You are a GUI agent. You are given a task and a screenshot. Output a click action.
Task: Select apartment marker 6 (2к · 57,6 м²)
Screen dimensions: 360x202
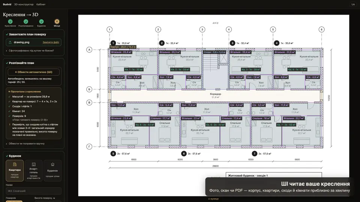184,154
